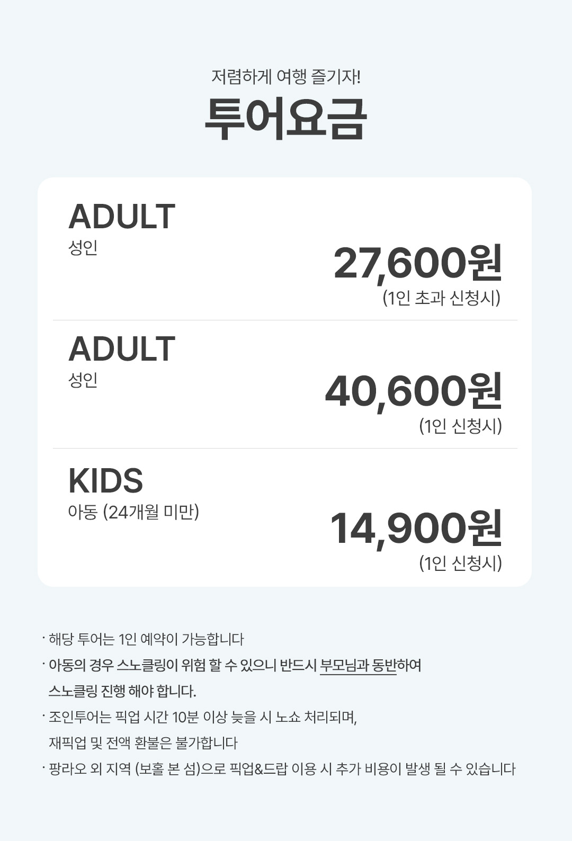Click the 성인 label in the 40,600원 row

(83, 380)
